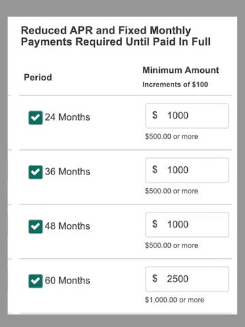The width and height of the screenshot is (245, 327).
Task: Click the dollar sign in 60 Months field
Action: (154, 279)
